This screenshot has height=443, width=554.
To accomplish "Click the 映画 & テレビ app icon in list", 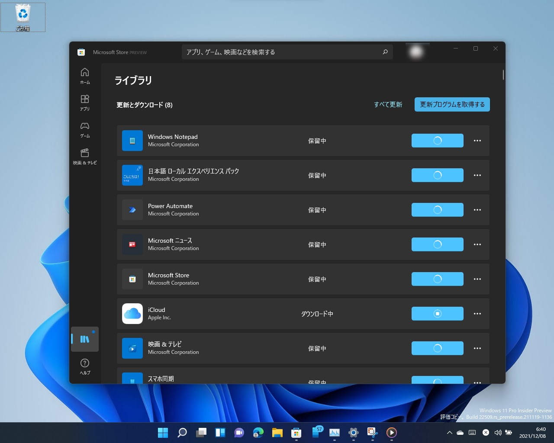I will pos(132,348).
